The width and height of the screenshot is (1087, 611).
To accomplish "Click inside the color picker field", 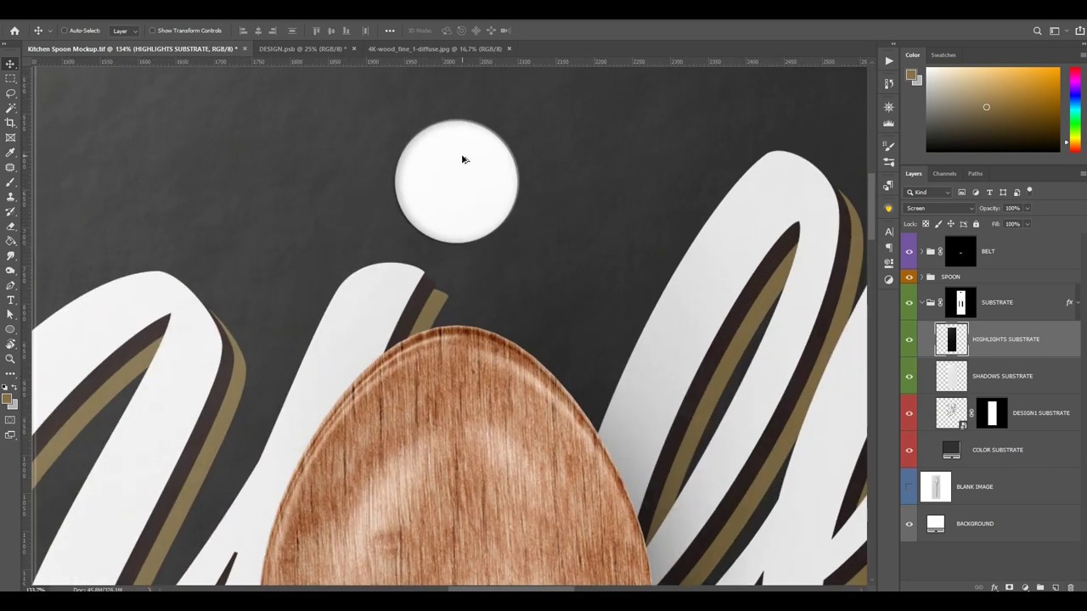I will pyautogui.click(x=993, y=110).
